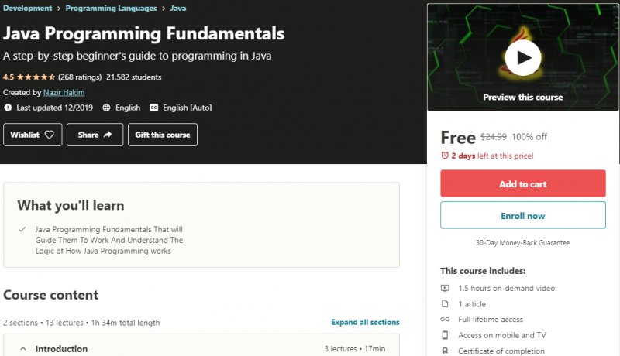Open instructor Nazir Hakim's profile
Screen dimensions: 620x356
tap(64, 92)
